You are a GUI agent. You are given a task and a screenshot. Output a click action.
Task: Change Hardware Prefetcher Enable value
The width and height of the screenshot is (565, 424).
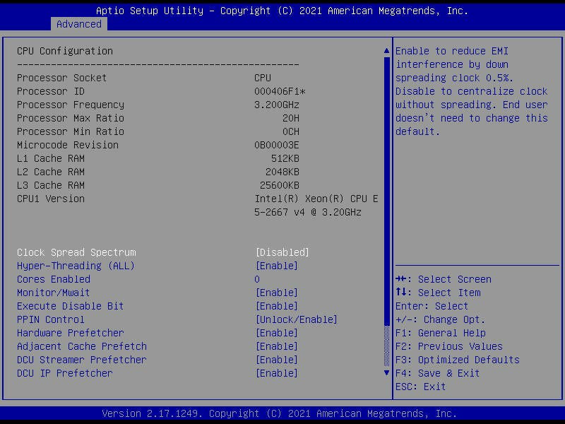click(276, 333)
